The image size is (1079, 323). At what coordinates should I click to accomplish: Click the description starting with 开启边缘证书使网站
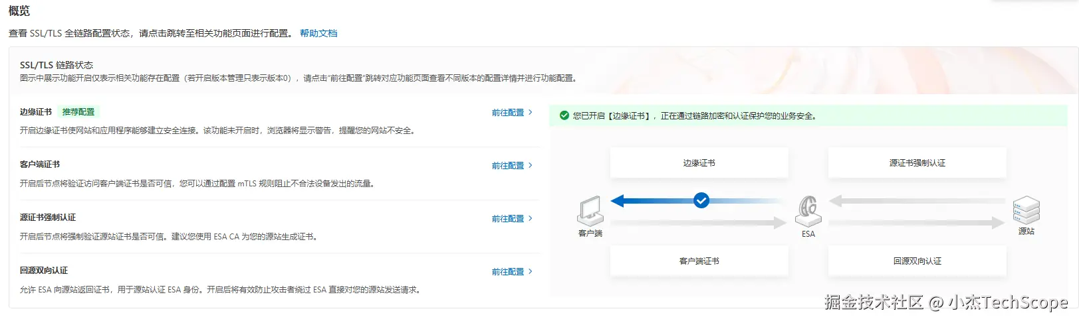(x=219, y=131)
